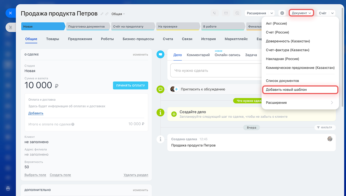The image size is (346, 196).
Task: Select Счет (Россия) from the document menu
Action: point(300,32)
